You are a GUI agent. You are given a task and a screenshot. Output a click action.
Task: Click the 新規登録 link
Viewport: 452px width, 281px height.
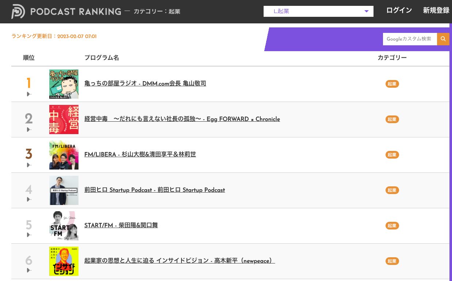436,10
